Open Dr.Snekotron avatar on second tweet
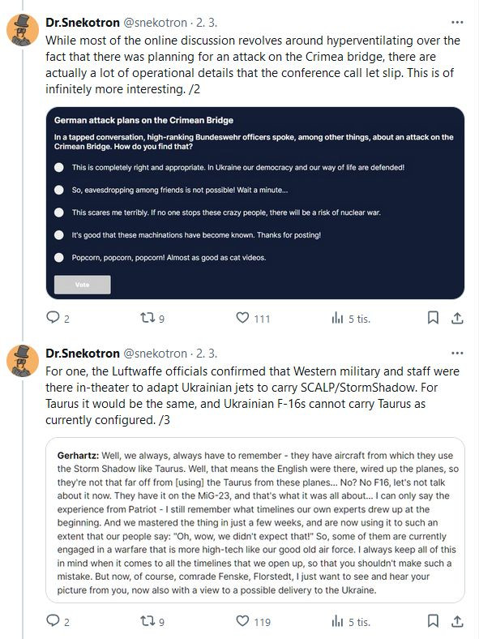Screen dimensions: 479x639 click(23, 361)
